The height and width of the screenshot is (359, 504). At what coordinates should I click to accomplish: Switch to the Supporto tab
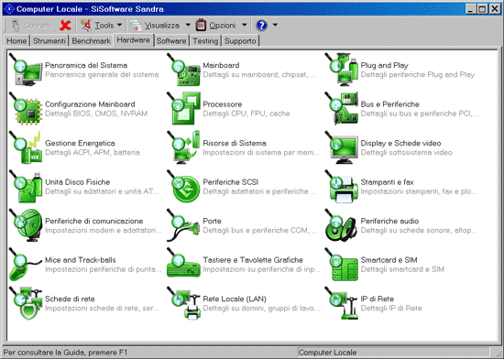coord(240,41)
